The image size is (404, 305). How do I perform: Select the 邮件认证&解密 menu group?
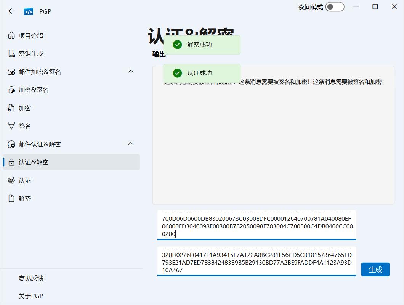pyautogui.click(x=71, y=144)
